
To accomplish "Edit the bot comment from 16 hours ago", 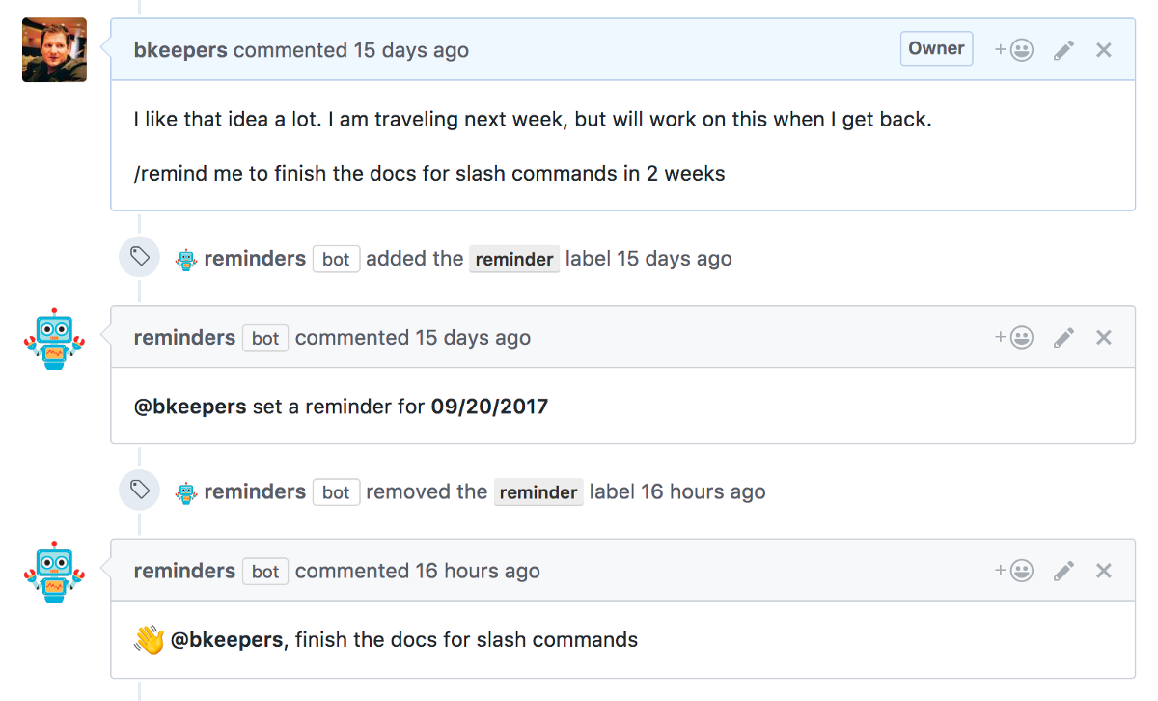I will click(1063, 572).
